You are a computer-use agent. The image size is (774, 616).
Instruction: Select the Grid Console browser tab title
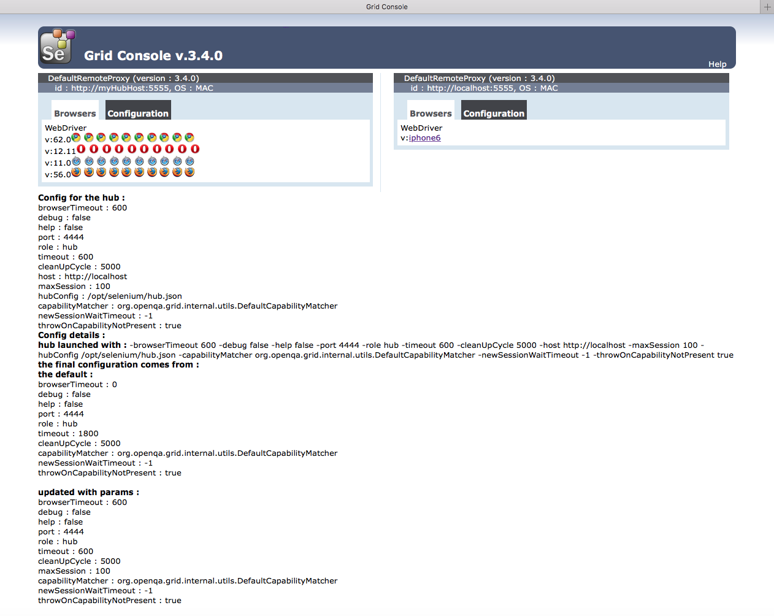pos(387,7)
